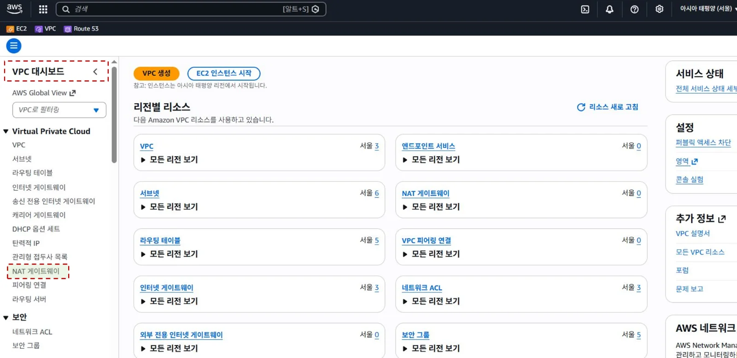Click the AWS logo home icon

pyautogui.click(x=14, y=9)
